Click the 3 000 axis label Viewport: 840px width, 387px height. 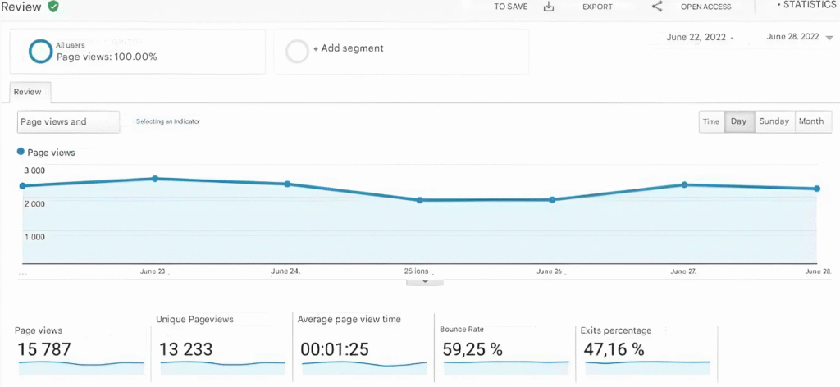point(33,171)
